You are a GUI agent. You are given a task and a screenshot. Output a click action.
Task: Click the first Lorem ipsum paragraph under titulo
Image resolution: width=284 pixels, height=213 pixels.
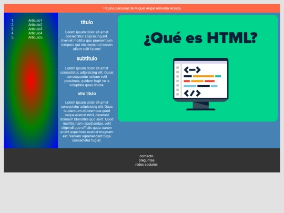tap(87, 40)
